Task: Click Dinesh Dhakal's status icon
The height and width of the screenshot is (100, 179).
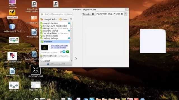Action: (x=41, y=56)
